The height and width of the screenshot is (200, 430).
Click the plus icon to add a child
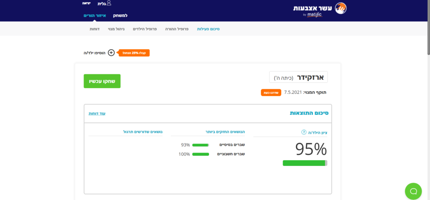tap(111, 53)
